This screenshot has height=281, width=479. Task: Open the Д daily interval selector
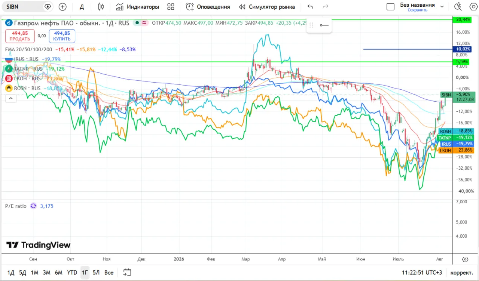82,7
